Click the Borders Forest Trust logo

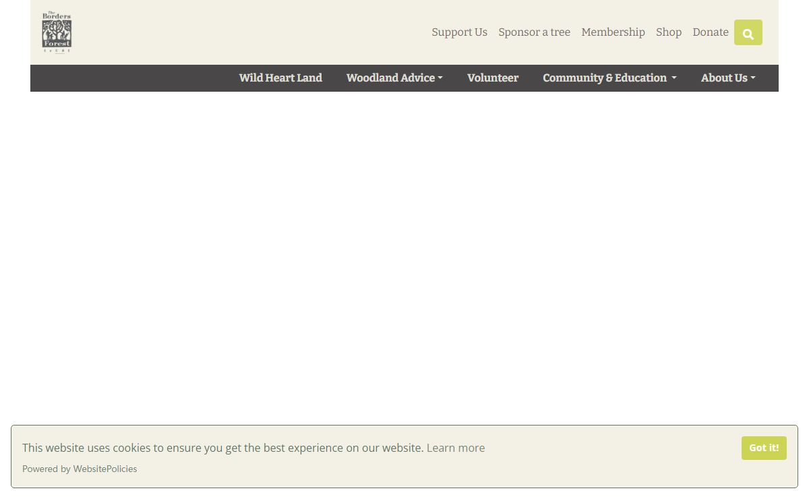click(57, 32)
